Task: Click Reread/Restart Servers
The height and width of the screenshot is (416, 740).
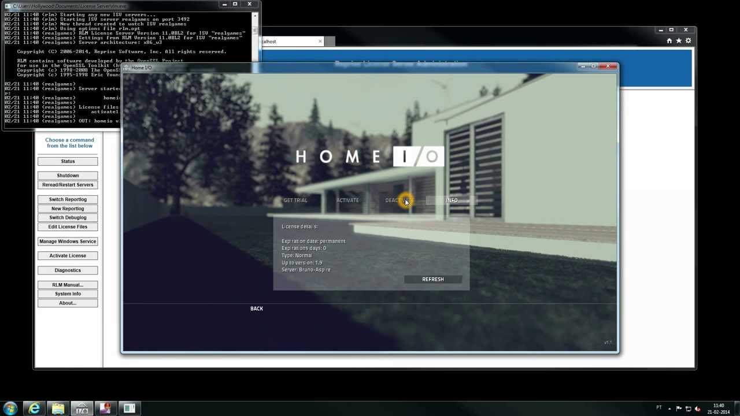Action: tap(68, 185)
